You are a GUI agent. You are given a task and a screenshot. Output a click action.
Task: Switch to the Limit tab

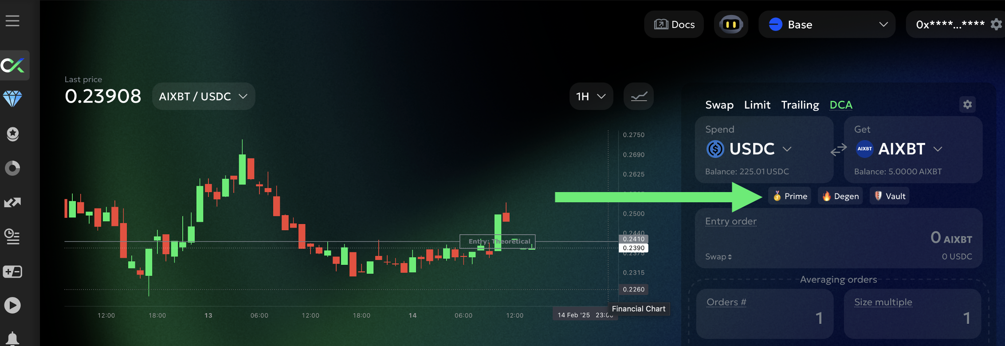(757, 105)
